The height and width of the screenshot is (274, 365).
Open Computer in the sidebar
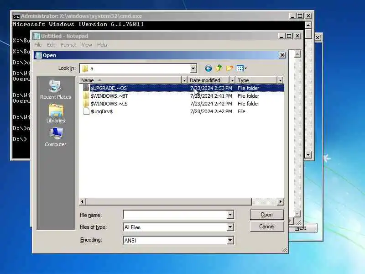click(x=55, y=137)
